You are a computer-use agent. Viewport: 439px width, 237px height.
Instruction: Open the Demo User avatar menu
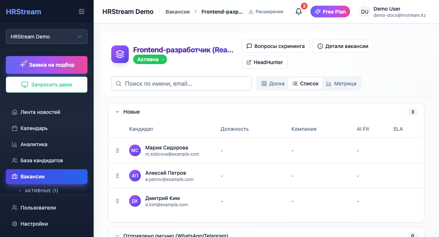click(x=365, y=11)
